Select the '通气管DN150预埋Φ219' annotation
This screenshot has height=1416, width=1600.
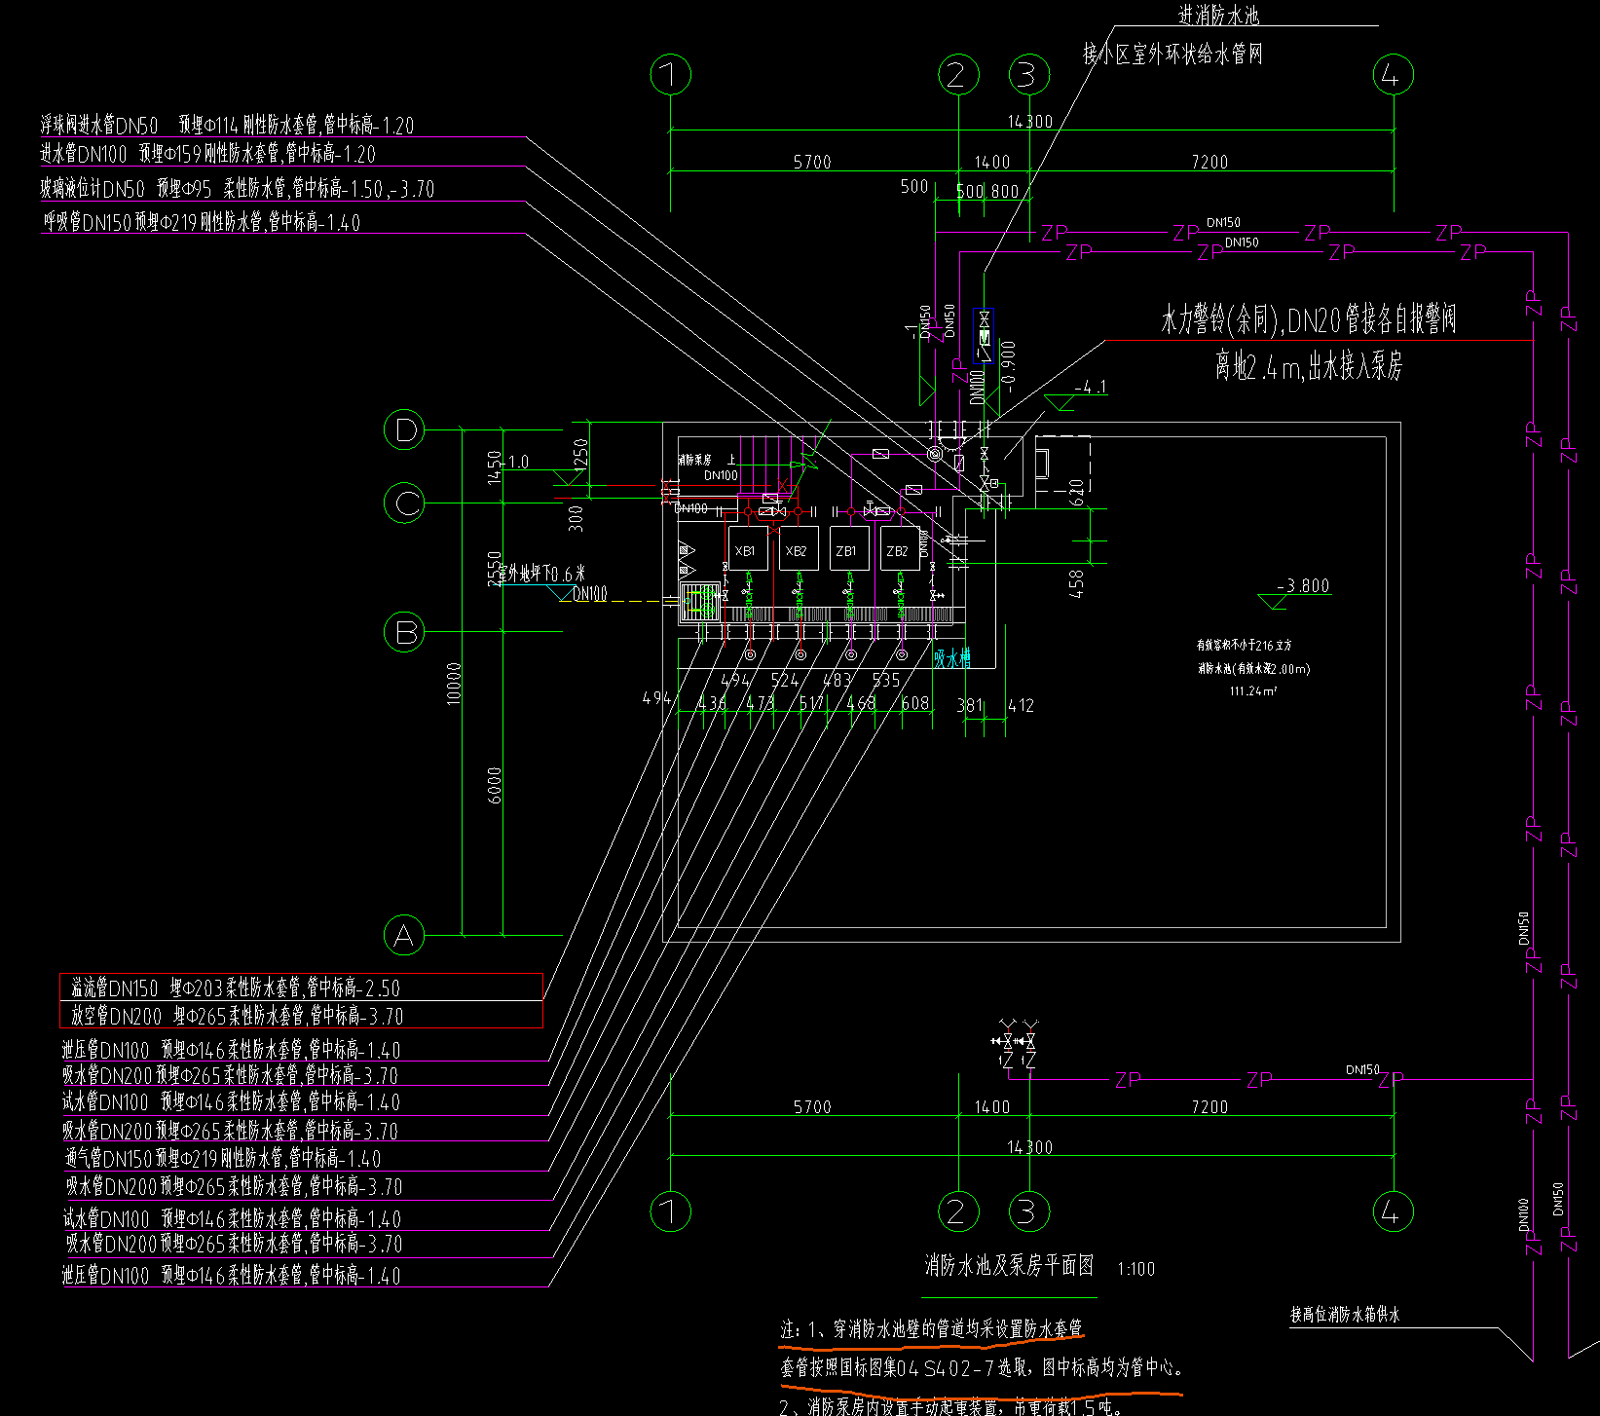click(223, 1158)
